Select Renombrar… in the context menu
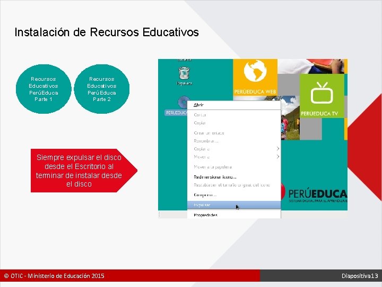 (234, 141)
